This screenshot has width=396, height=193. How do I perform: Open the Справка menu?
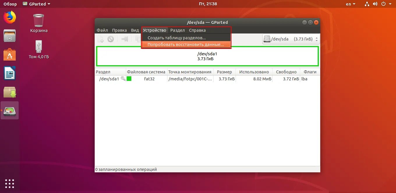point(197,30)
